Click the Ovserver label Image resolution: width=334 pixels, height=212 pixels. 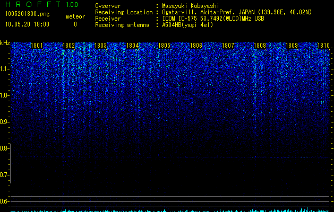click(108, 6)
